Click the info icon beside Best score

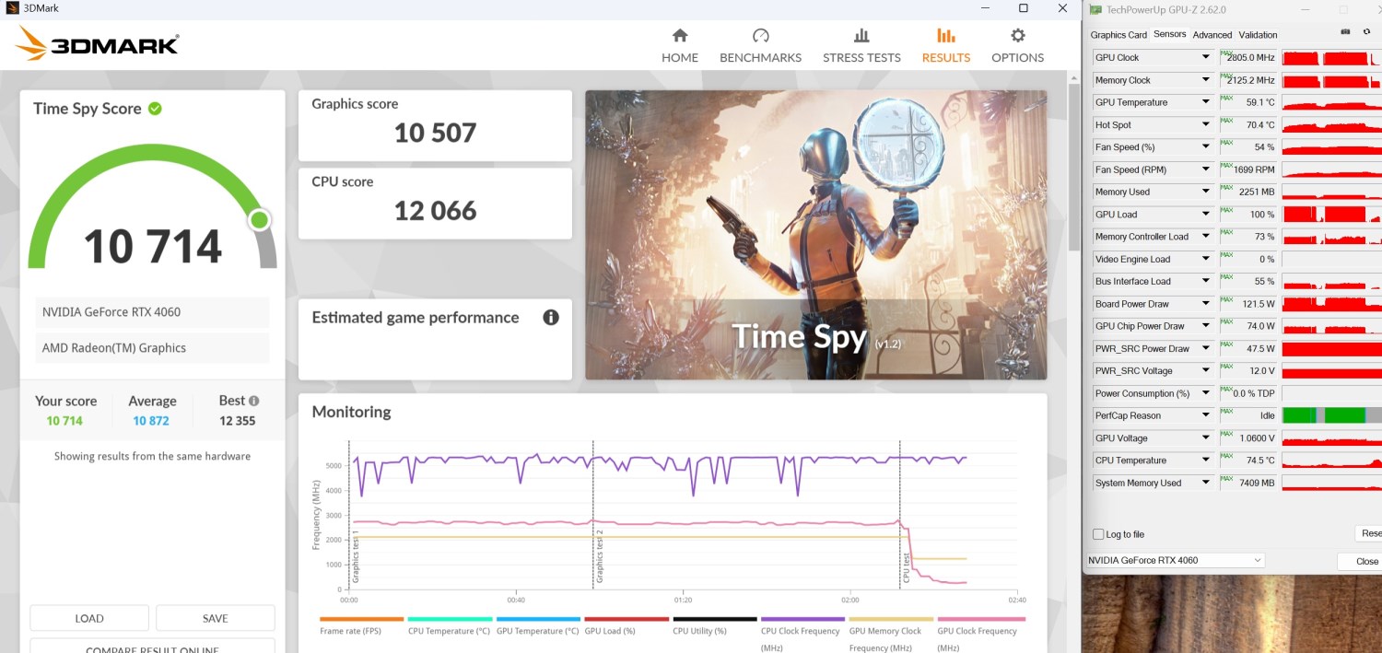coord(253,401)
